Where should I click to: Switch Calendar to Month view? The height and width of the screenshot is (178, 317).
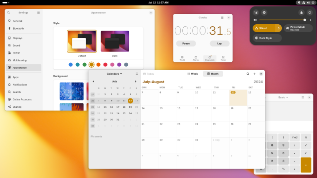(x=213, y=74)
